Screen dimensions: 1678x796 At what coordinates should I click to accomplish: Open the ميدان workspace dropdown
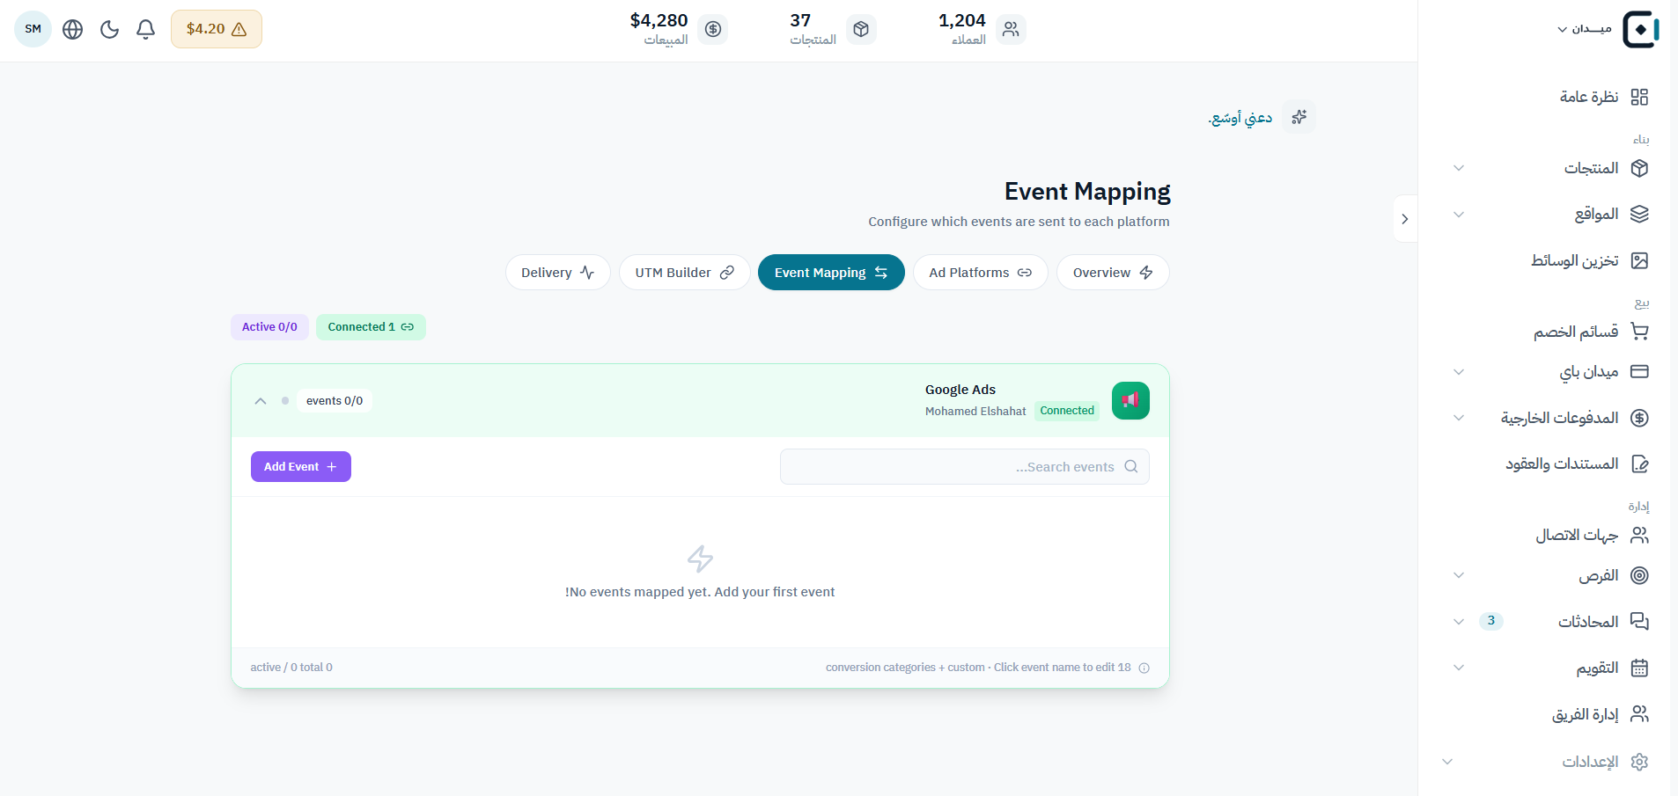coord(1585,29)
